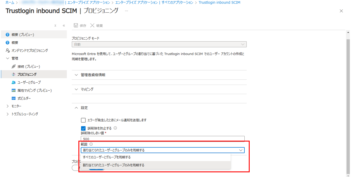
Task: Select 割り当てられたユーザーとグループのみを同期する list option
Action: point(156,165)
